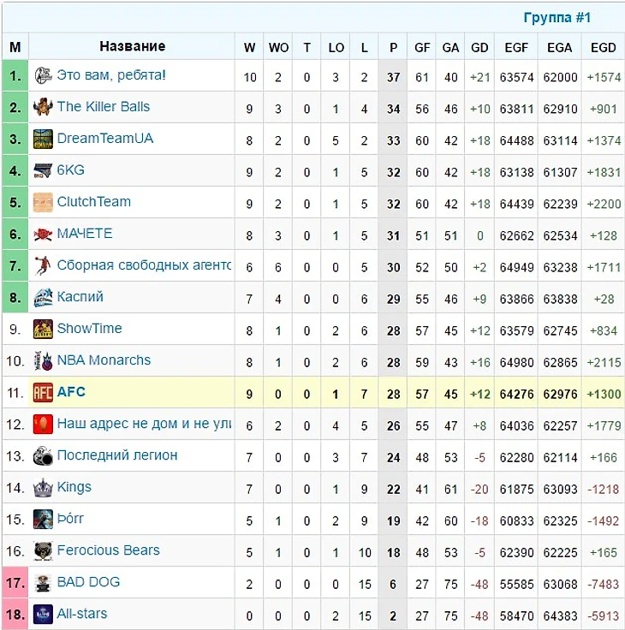Click The Killer Balls team logo icon

[x=43, y=107]
